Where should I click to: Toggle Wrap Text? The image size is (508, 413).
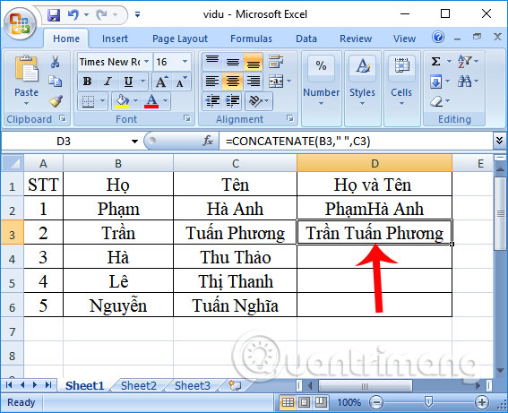276,61
